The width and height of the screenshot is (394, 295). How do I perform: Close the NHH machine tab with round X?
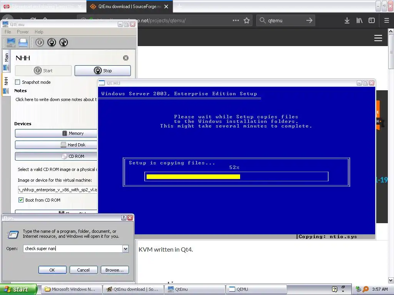pyautogui.click(x=126, y=58)
